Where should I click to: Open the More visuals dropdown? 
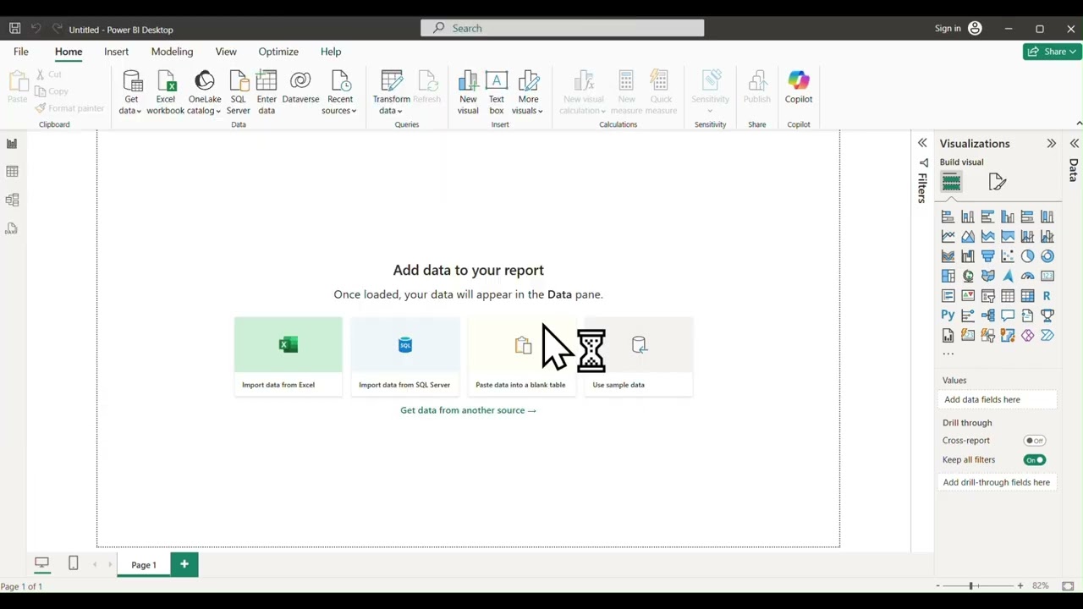point(528,93)
